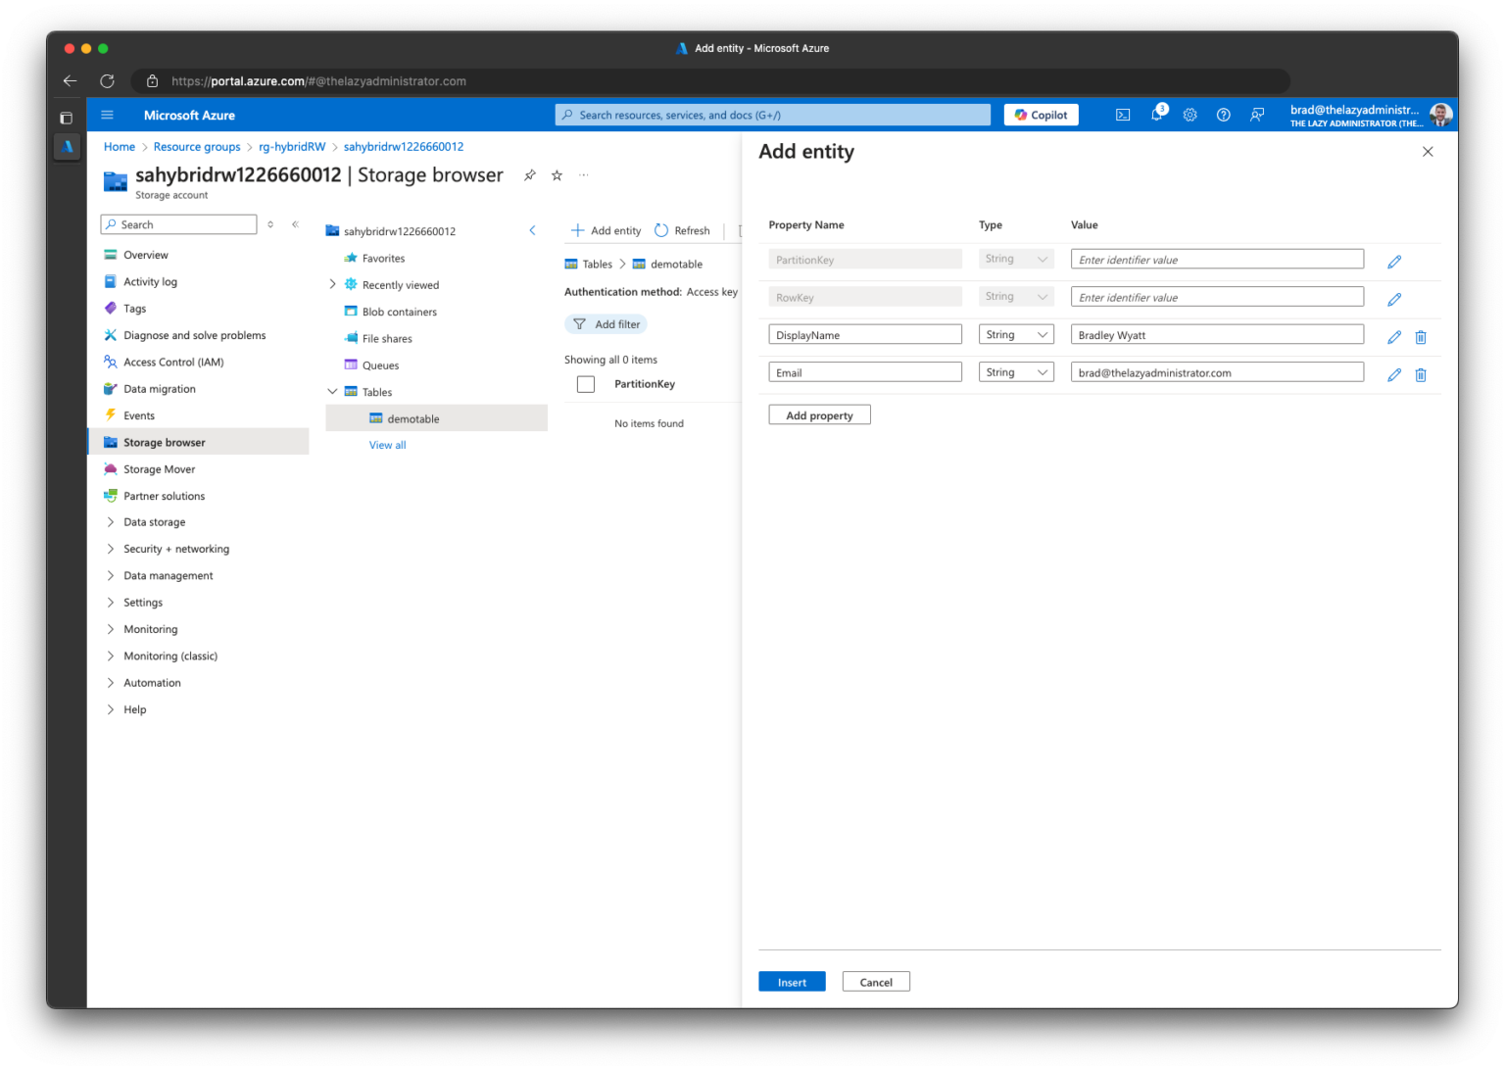Go back in the browser
The image size is (1505, 1070).
tap(70, 81)
